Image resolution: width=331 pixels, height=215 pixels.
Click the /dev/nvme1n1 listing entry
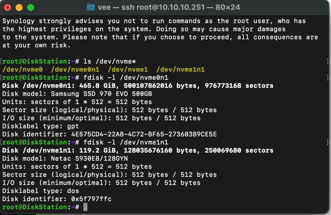point(180,69)
